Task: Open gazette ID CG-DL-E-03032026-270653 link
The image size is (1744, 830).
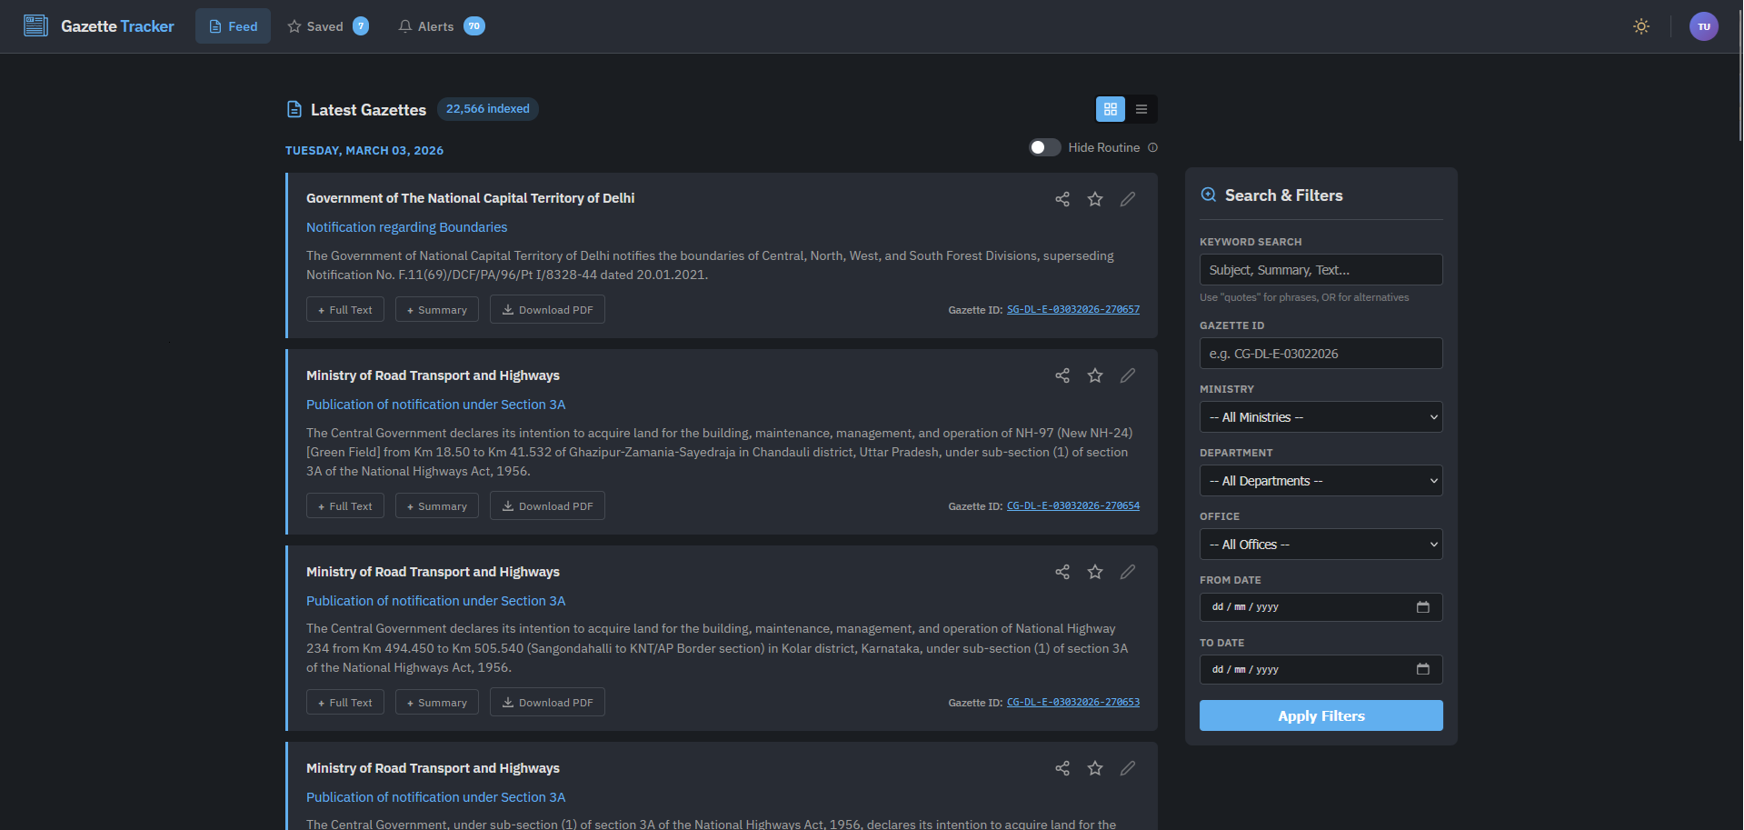Action: point(1073,703)
